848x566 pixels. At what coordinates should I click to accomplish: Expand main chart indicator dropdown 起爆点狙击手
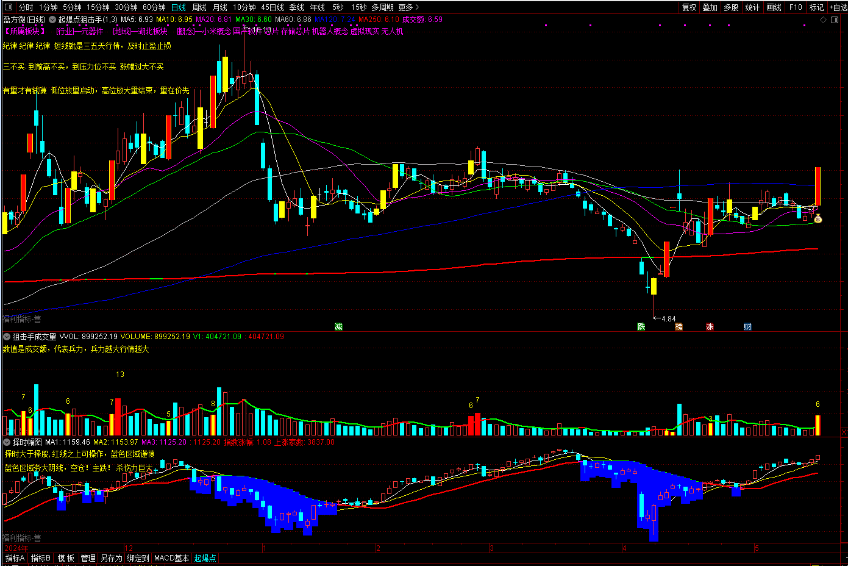(x=52, y=20)
